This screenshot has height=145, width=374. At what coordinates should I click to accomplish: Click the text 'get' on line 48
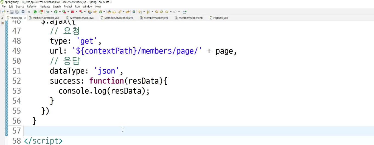87,41
